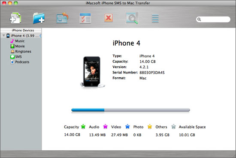Screen dimensions: 236x158
Task: Click the storage capacity progress bar
Action: [x=130, y=110]
